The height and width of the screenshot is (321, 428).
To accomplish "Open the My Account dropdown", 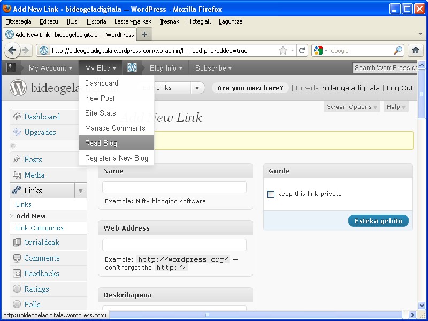I will 50,68.
